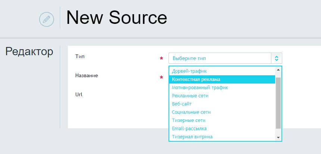Click the Редактор section heading

[x=29, y=51]
